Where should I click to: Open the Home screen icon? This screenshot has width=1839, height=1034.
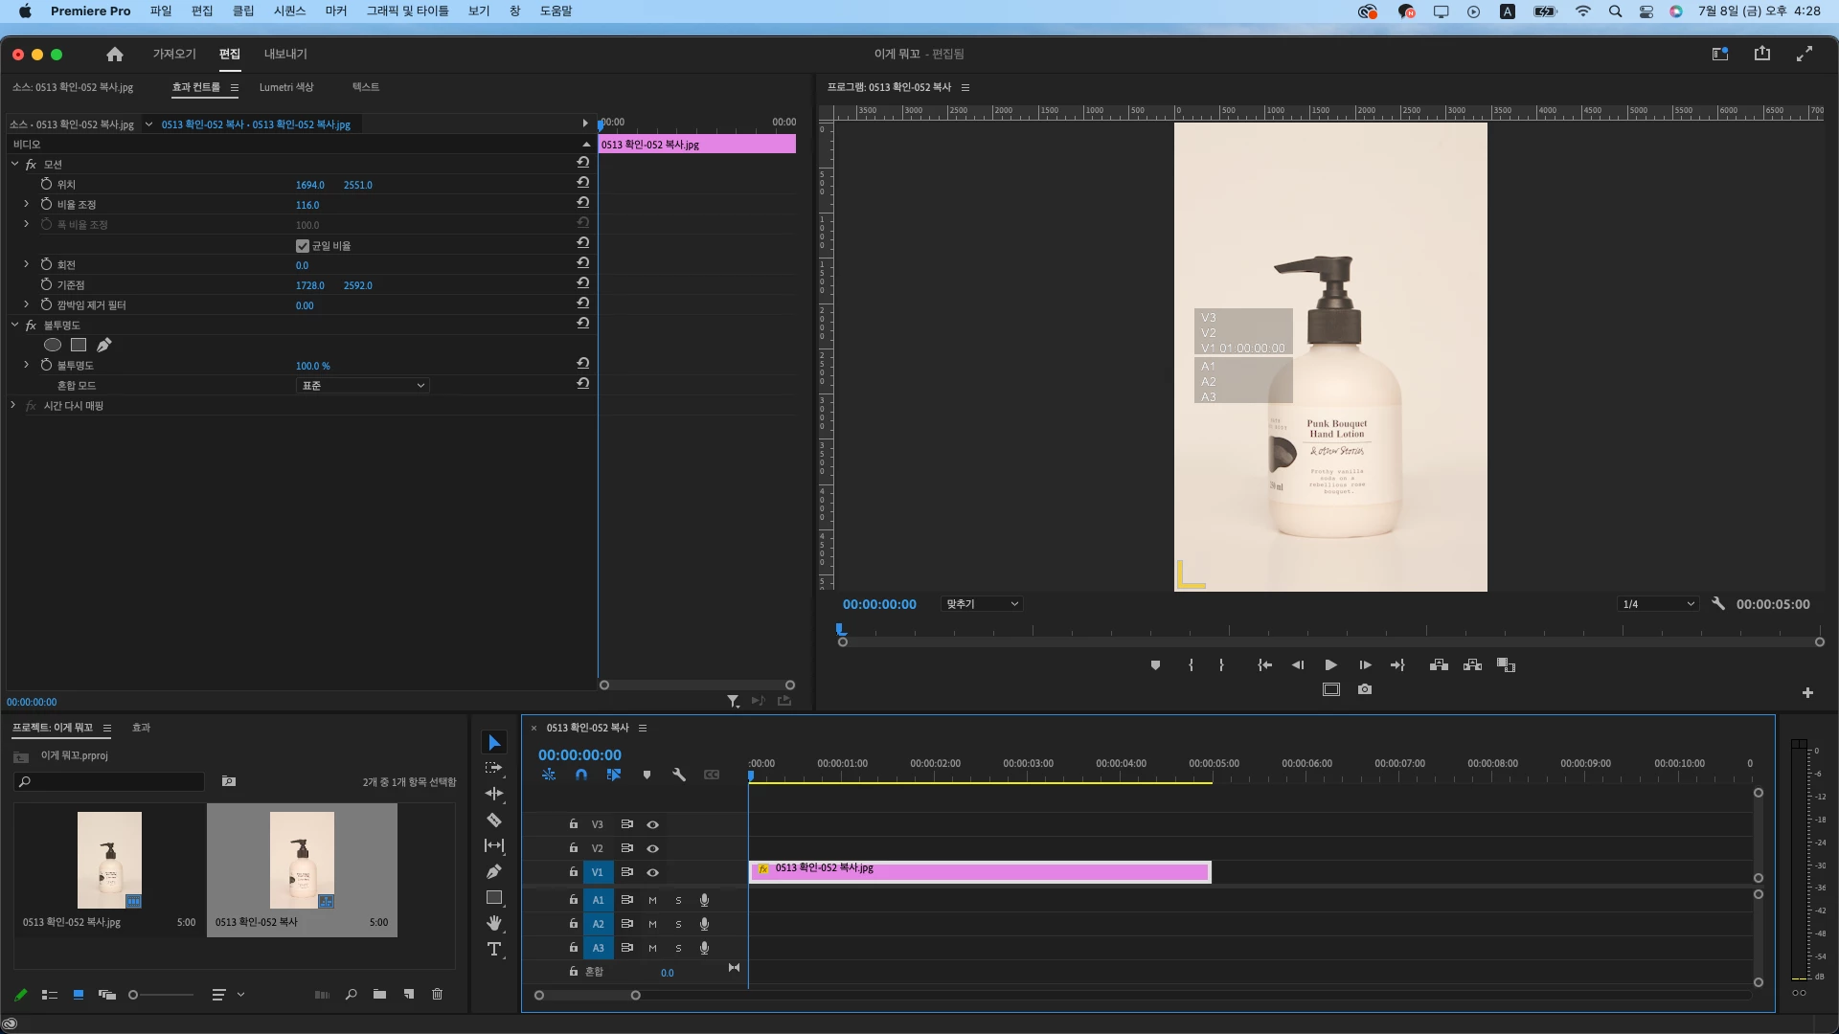pyautogui.click(x=115, y=55)
